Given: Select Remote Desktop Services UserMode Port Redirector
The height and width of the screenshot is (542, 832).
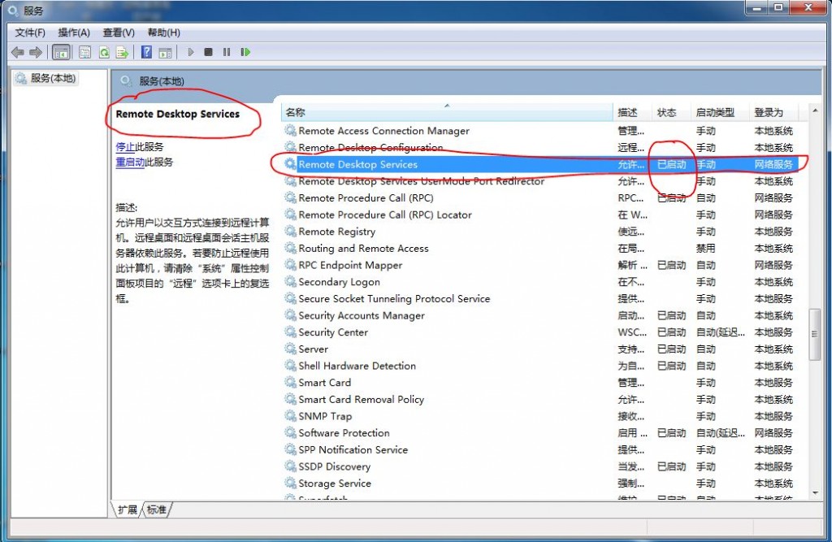Looking at the screenshot, I should tap(539, 181).
